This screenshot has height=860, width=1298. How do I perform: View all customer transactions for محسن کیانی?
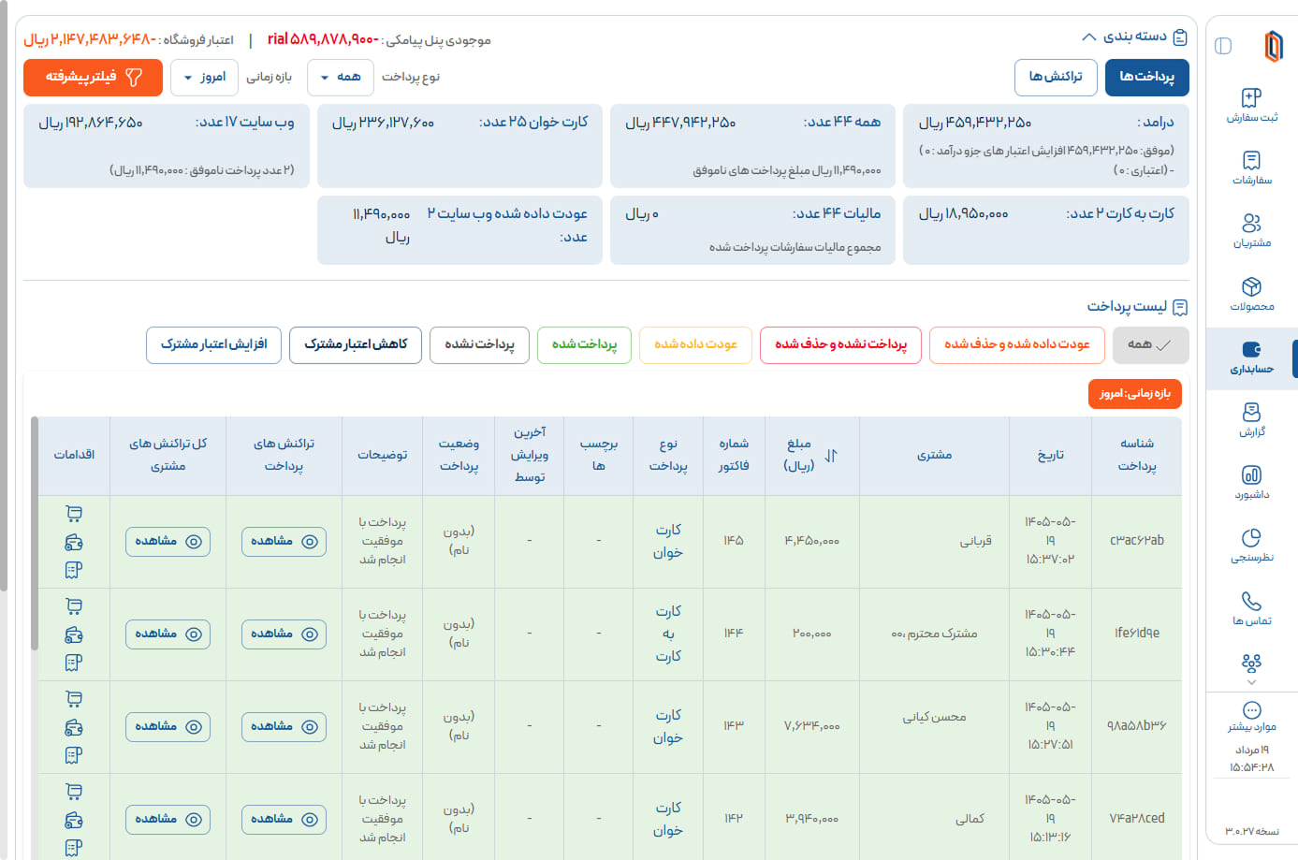(168, 727)
